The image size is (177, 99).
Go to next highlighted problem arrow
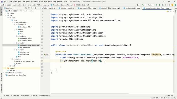[173, 11]
